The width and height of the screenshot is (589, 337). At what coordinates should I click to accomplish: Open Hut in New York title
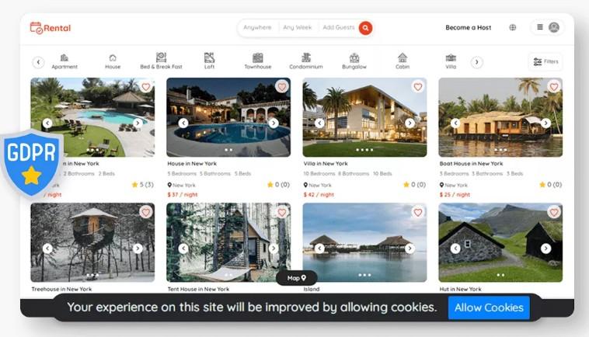coord(461,289)
